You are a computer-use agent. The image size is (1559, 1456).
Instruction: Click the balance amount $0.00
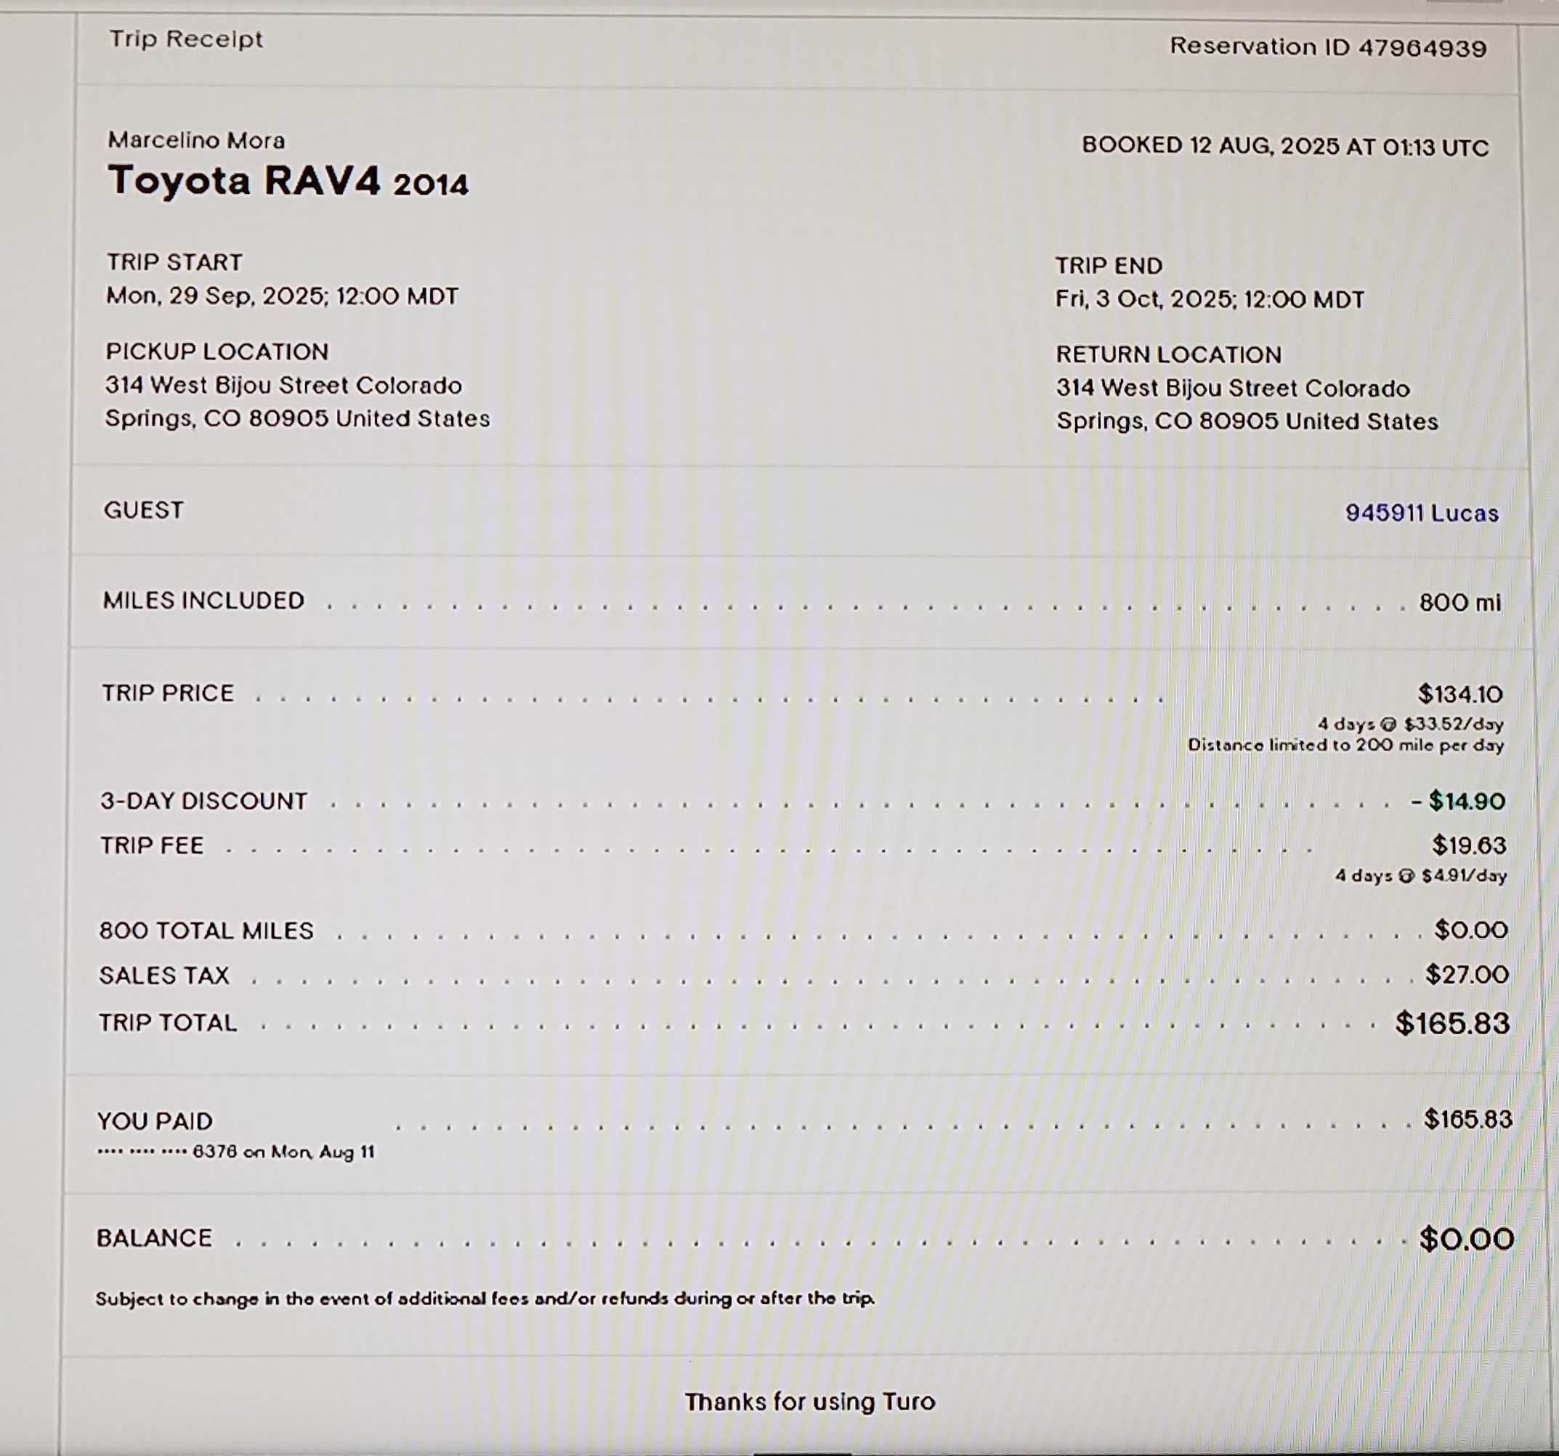[x=1467, y=1239]
